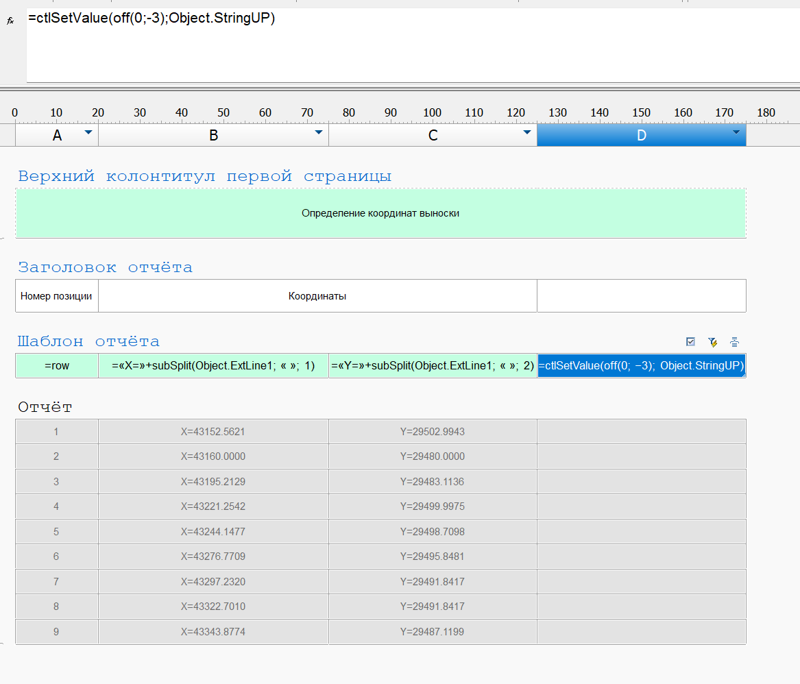
Task: Click the grouping lines icon above template row
Action: (x=734, y=341)
